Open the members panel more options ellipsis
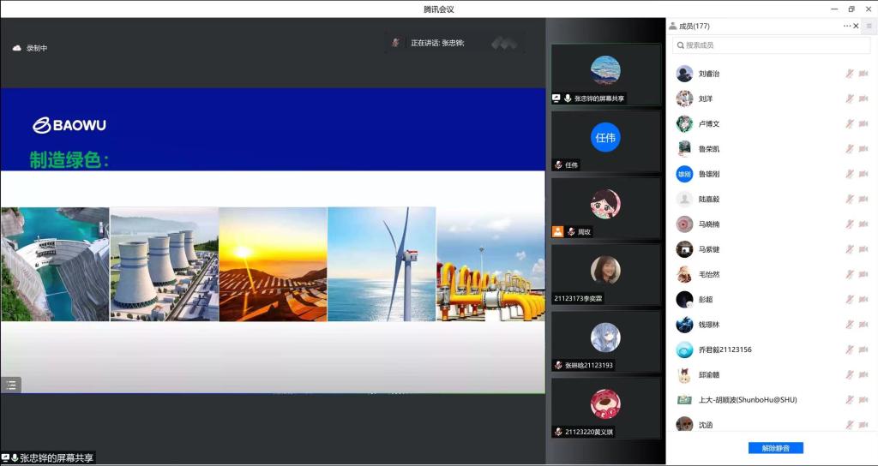Image resolution: width=878 pixels, height=466 pixels. (847, 26)
